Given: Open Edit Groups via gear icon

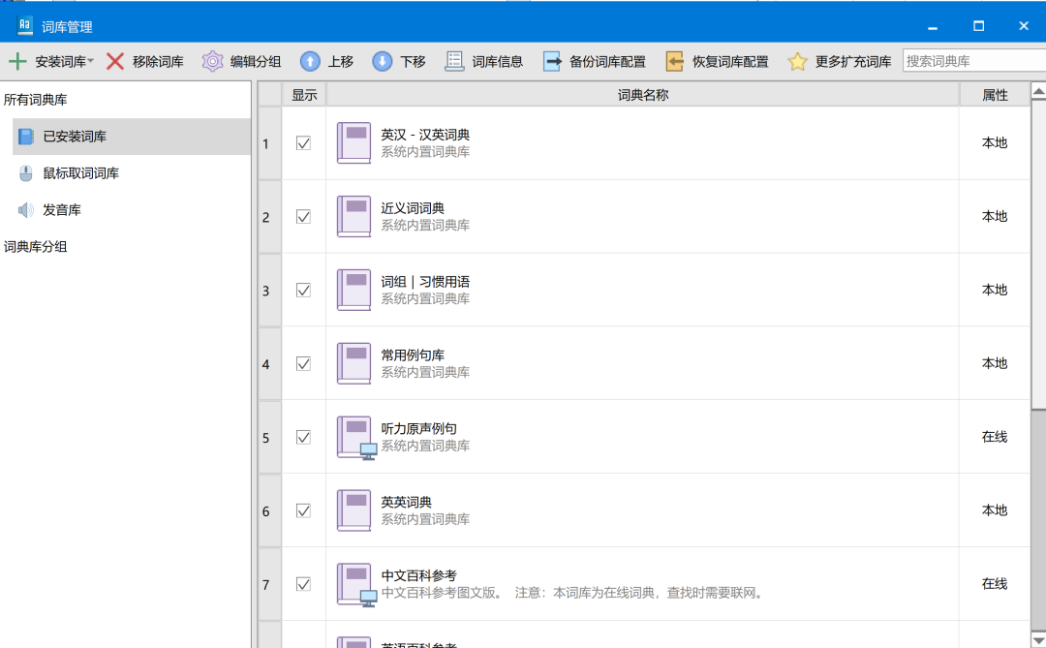Looking at the screenshot, I should (212, 61).
